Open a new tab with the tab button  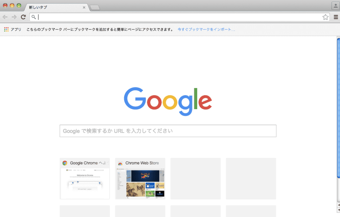95,8
